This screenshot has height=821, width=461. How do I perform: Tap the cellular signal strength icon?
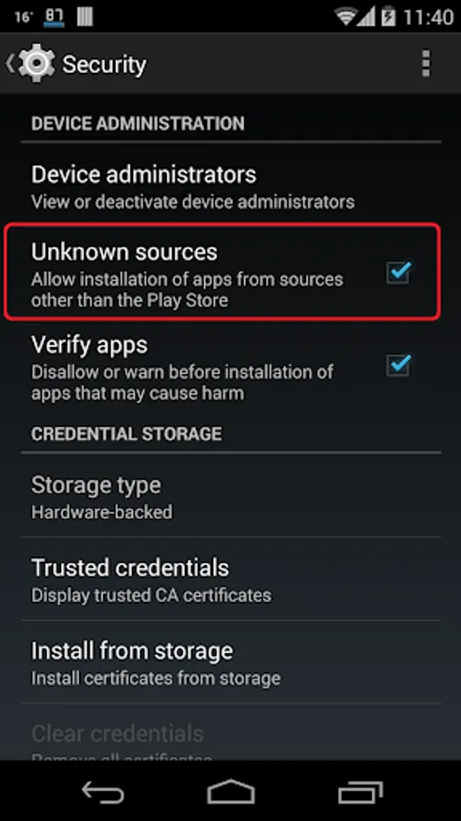[x=367, y=16]
